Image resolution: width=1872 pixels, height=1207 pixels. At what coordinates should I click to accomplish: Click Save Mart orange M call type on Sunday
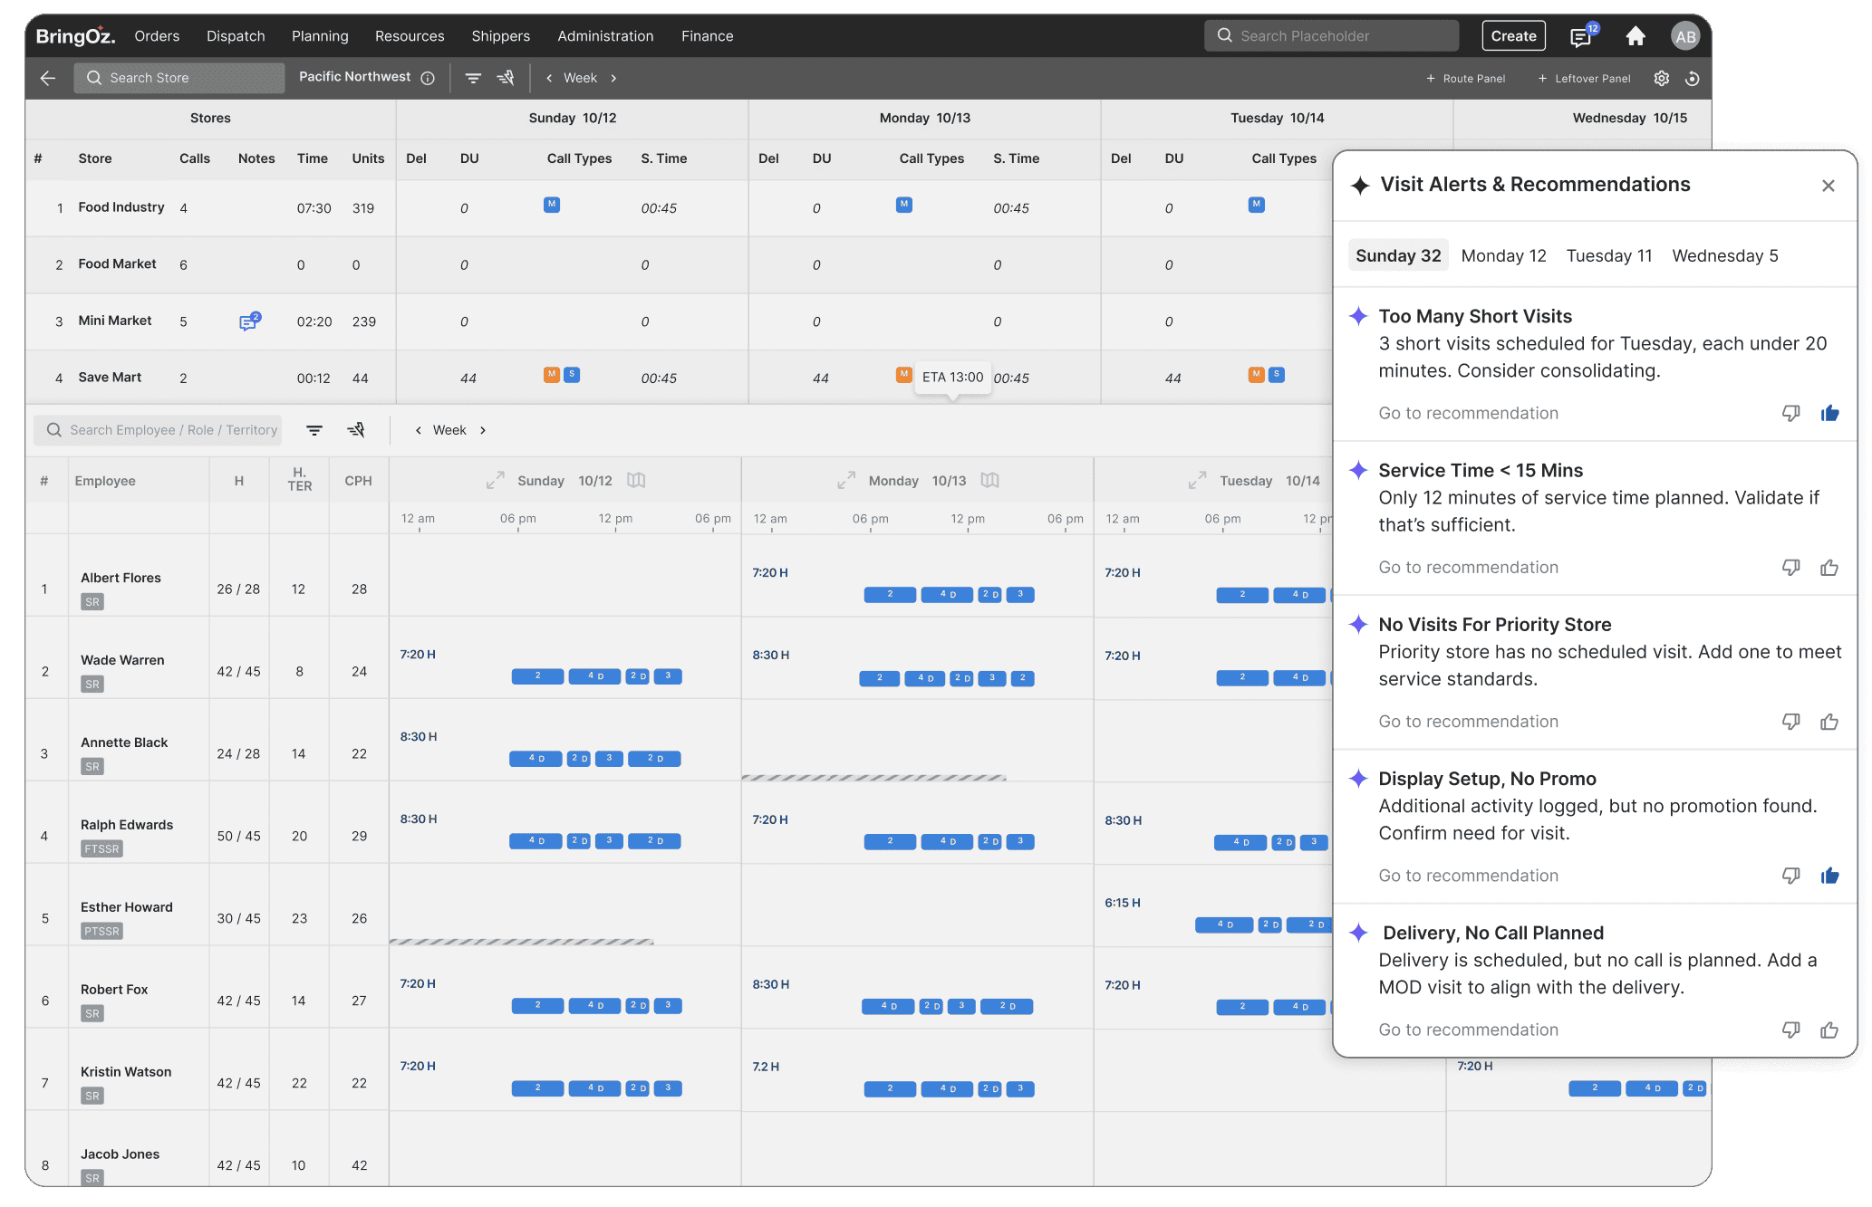coord(551,375)
